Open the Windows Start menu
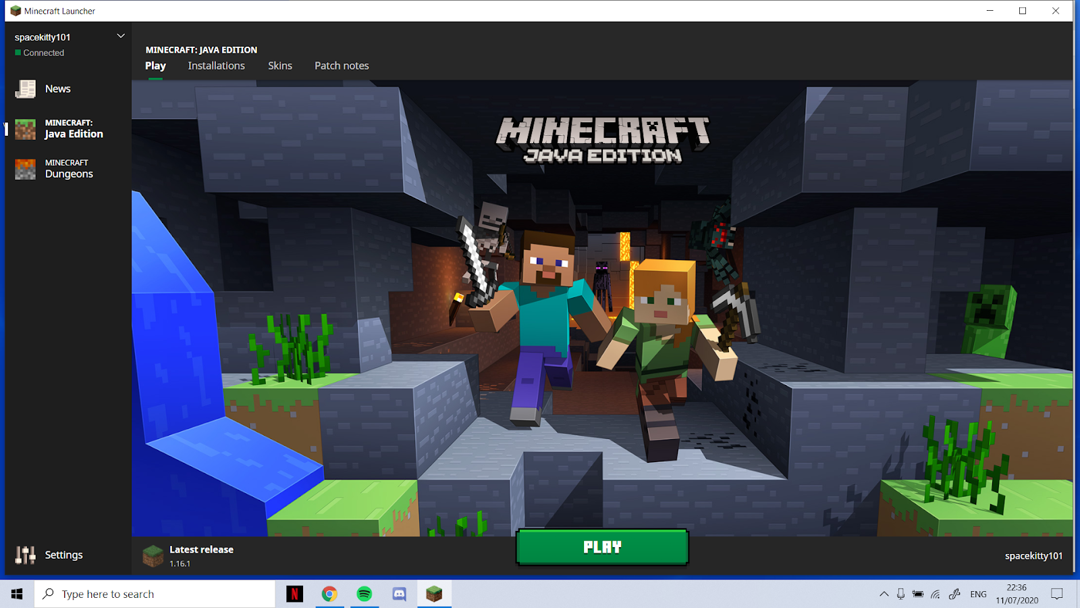The height and width of the screenshot is (608, 1080). [x=17, y=594]
